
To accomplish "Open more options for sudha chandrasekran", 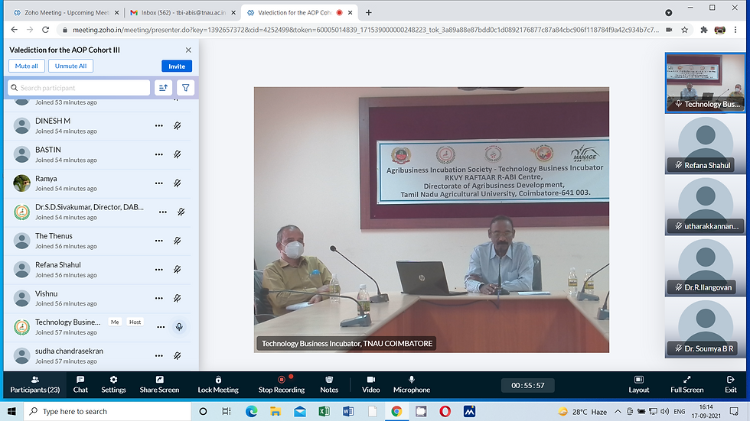I will pyautogui.click(x=159, y=355).
